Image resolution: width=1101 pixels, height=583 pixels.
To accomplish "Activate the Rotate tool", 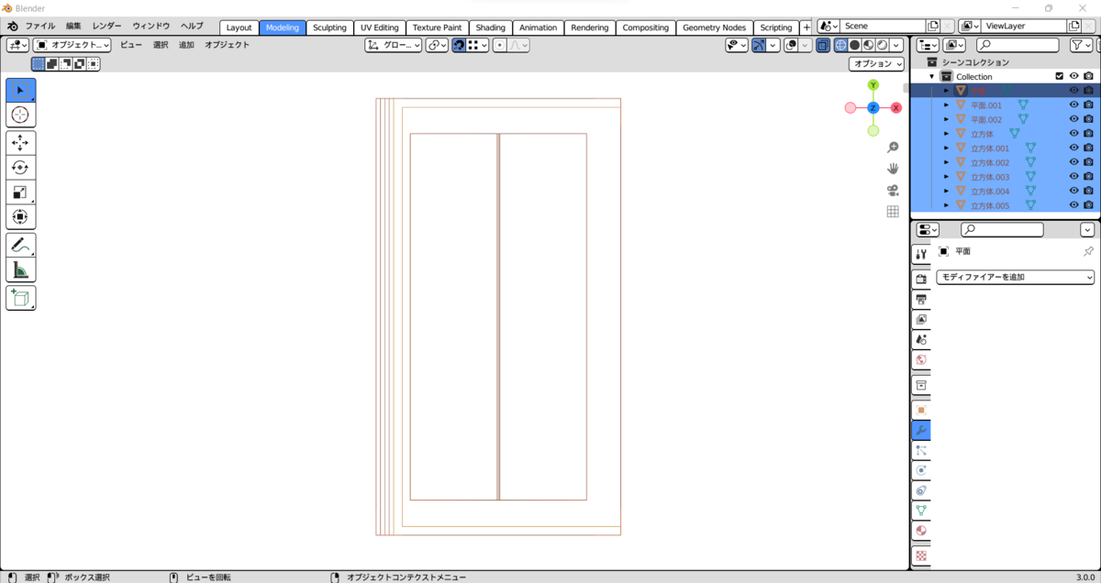I will coord(20,168).
